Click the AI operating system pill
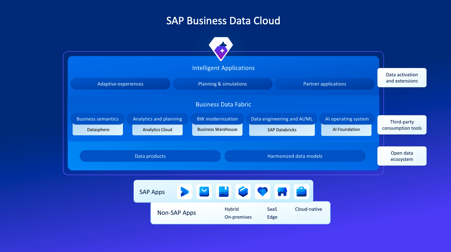This screenshot has height=252, width=451. (x=347, y=119)
